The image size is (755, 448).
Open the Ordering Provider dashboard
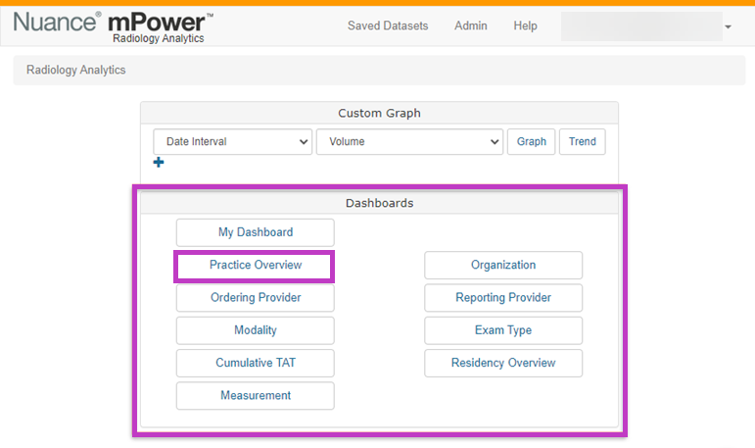256,298
